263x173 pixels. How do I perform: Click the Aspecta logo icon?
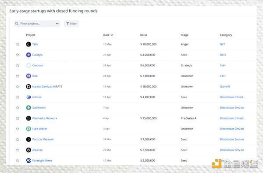tap(28, 150)
